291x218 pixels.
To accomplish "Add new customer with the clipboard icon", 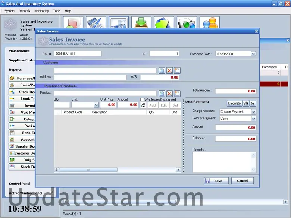I will pos(177,70).
